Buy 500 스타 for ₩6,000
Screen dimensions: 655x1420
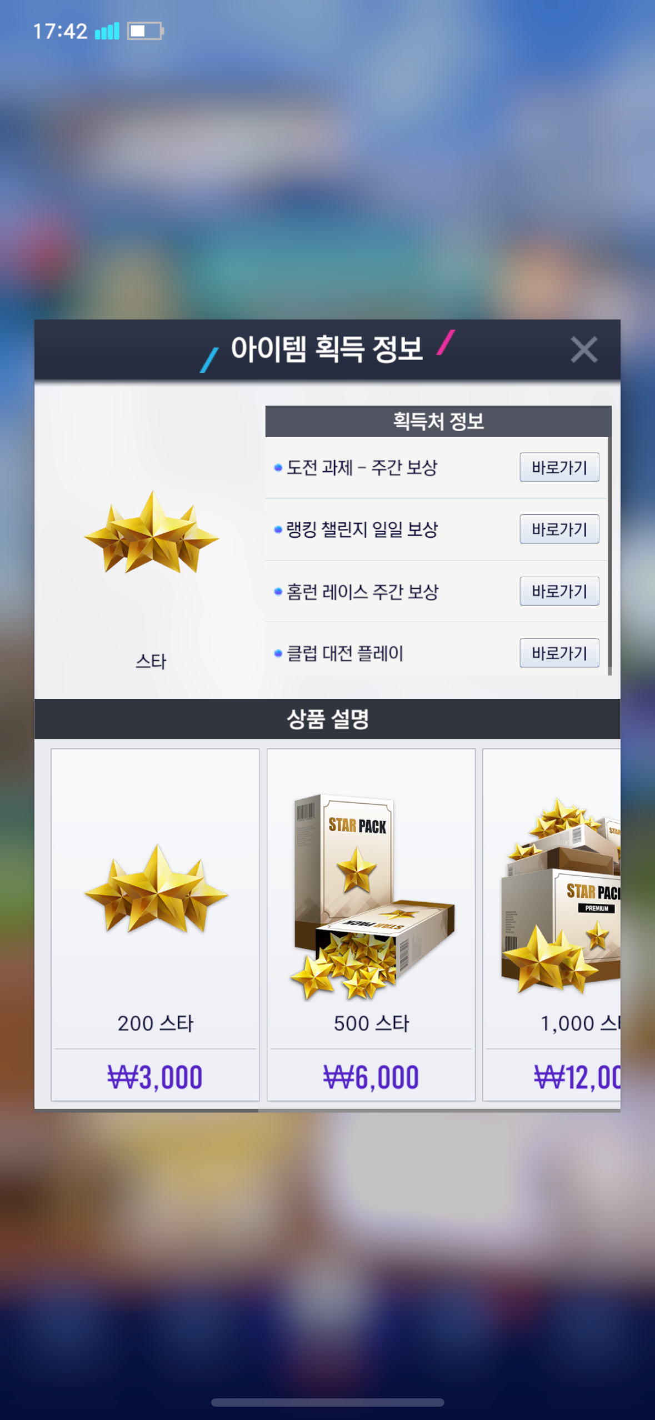(371, 1077)
